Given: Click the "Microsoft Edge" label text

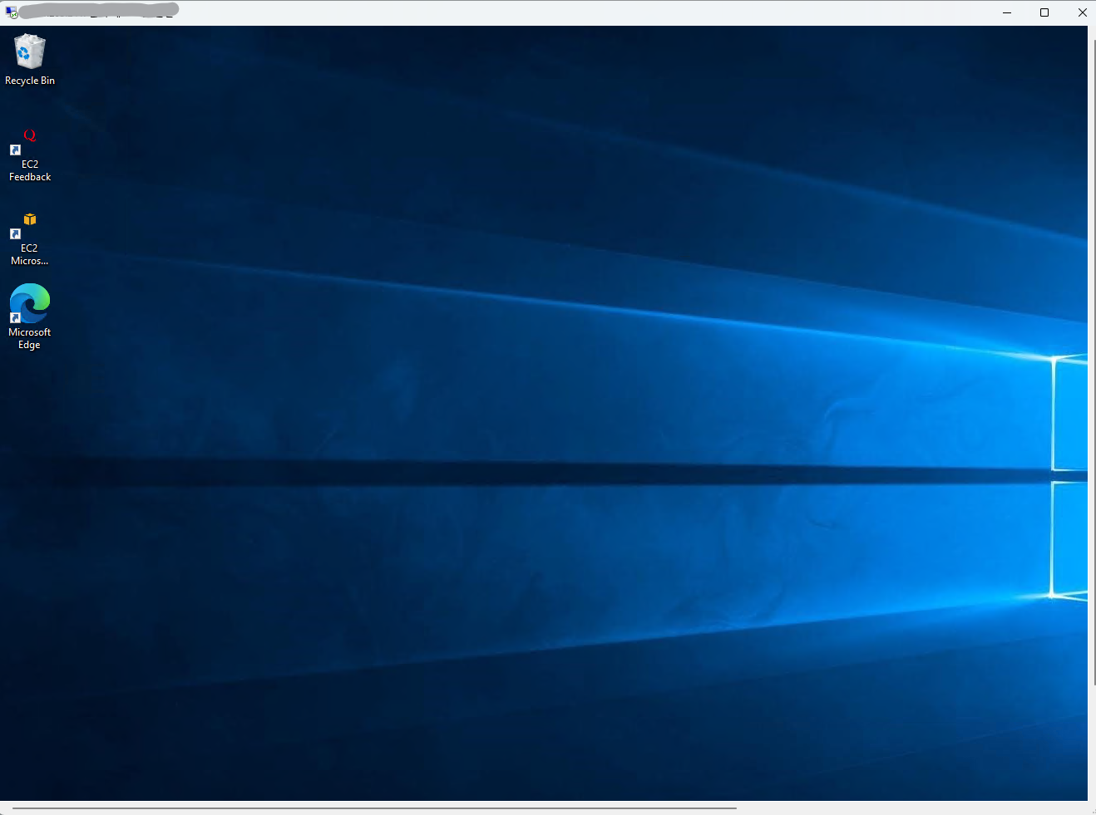Looking at the screenshot, I should click(x=29, y=338).
